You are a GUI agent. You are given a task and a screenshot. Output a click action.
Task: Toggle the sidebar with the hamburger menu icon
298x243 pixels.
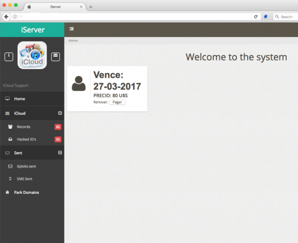pyautogui.click(x=71, y=29)
